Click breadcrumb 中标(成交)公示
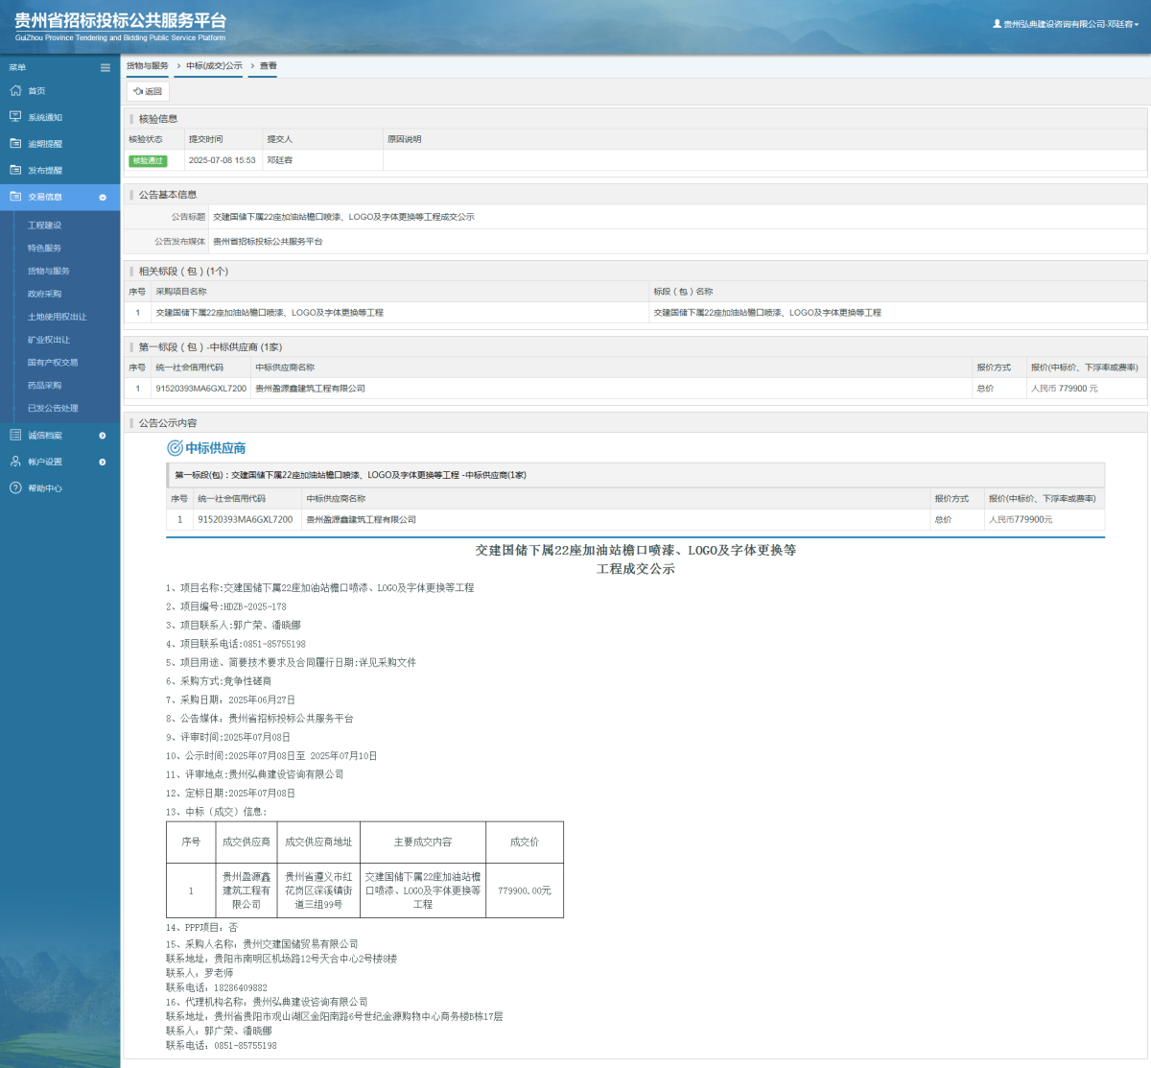Image resolution: width=1151 pixels, height=1068 pixels. [214, 65]
